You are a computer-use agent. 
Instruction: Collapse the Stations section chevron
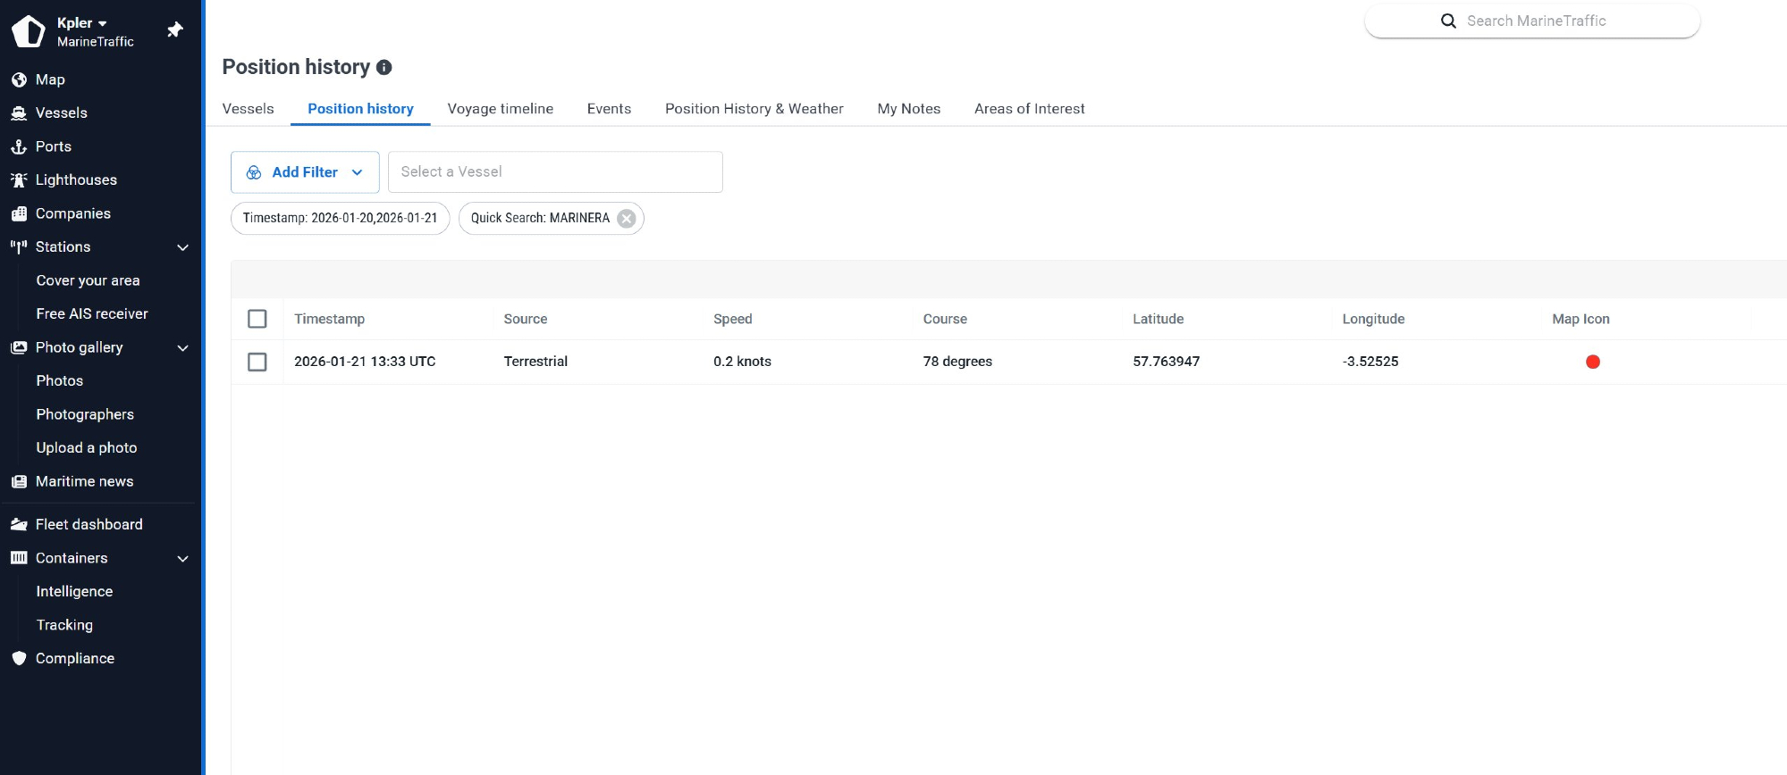[183, 247]
